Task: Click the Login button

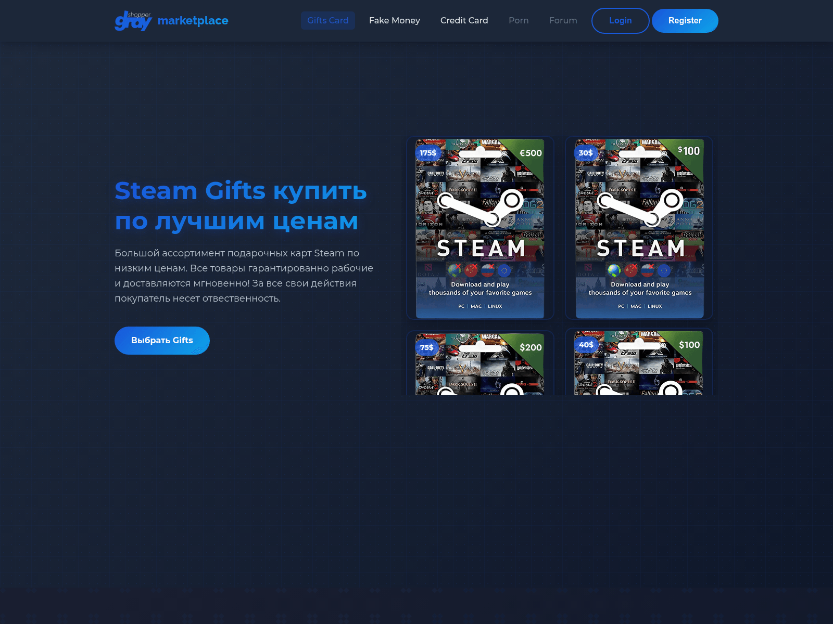Action: (x=621, y=21)
